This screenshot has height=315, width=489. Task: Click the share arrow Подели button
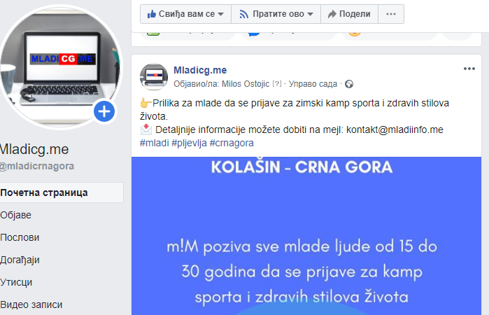click(x=349, y=14)
